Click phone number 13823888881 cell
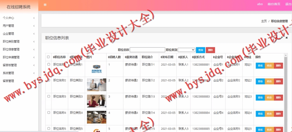 [201, 65]
